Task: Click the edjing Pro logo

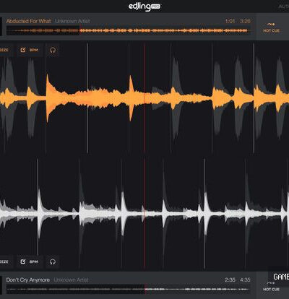Action: click(144, 6)
